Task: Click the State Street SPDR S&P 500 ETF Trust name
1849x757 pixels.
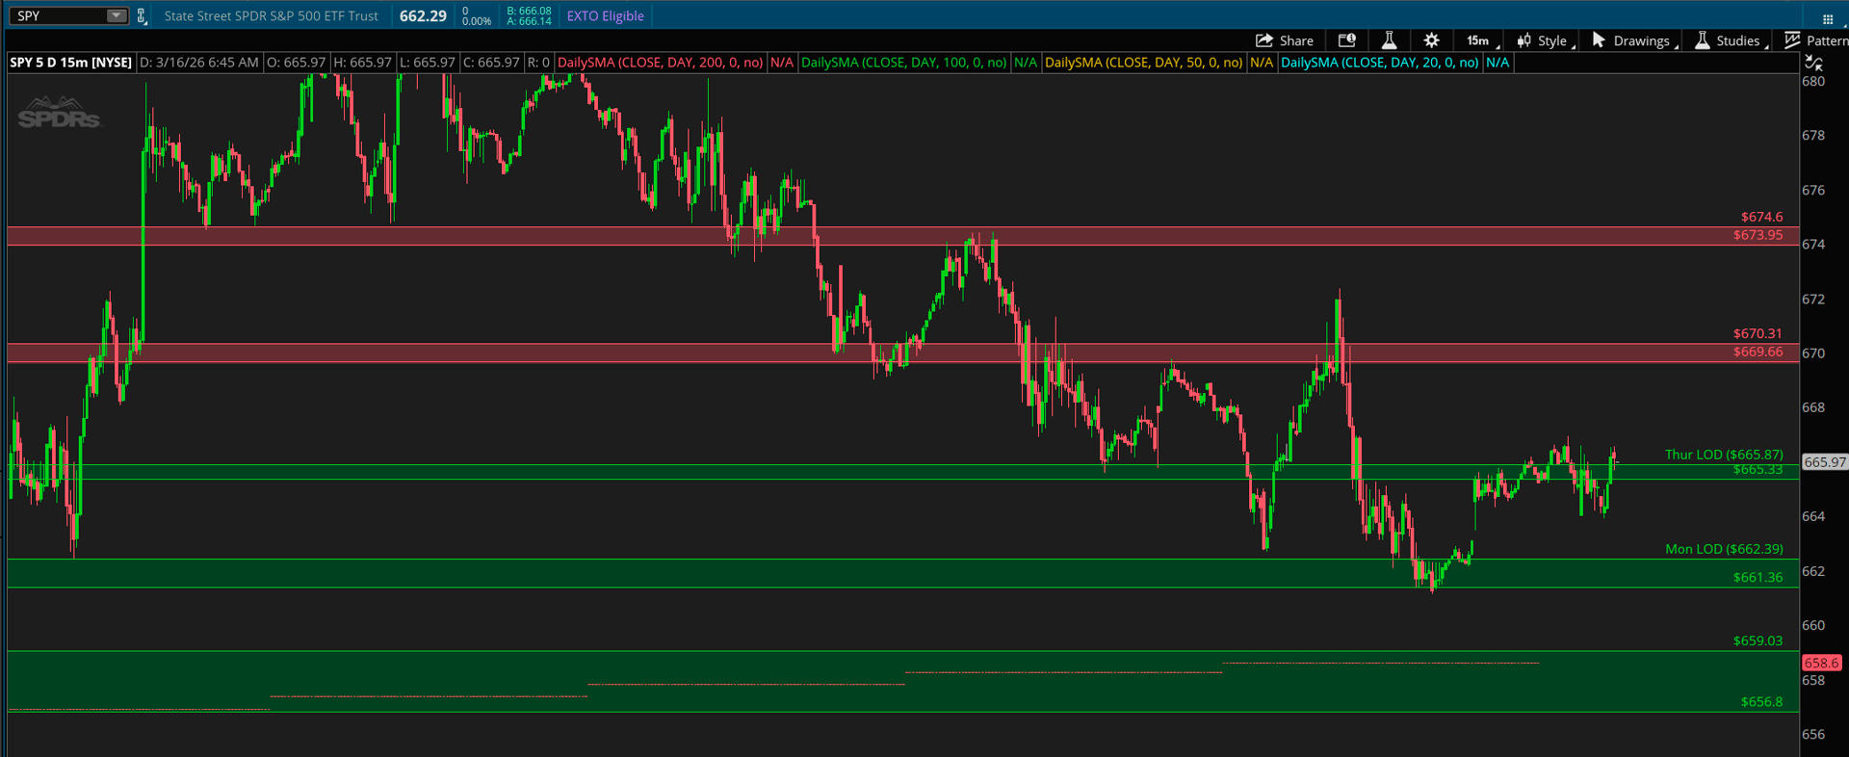Action: click(272, 15)
